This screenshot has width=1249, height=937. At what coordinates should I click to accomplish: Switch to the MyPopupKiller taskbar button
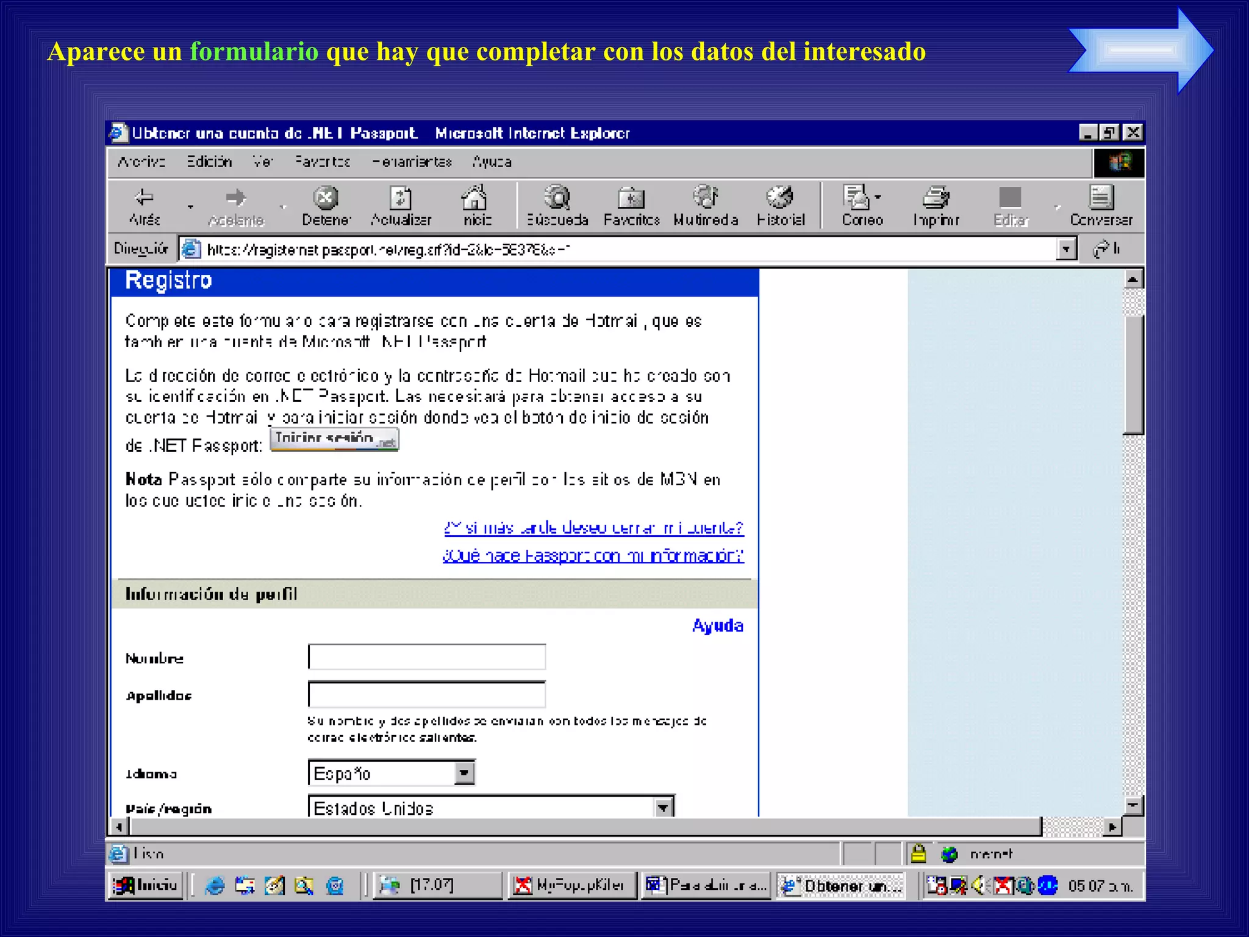click(x=571, y=885)
